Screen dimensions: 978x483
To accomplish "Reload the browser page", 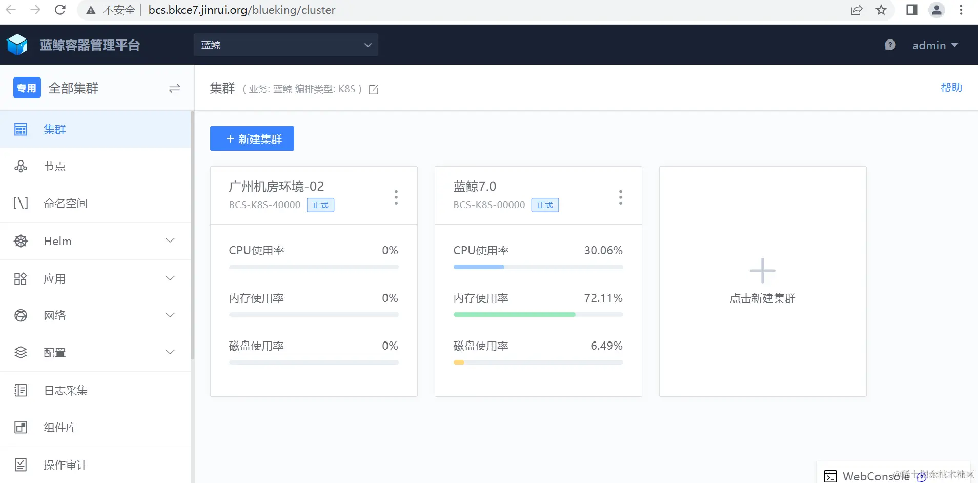I will [x=60, y=10].
